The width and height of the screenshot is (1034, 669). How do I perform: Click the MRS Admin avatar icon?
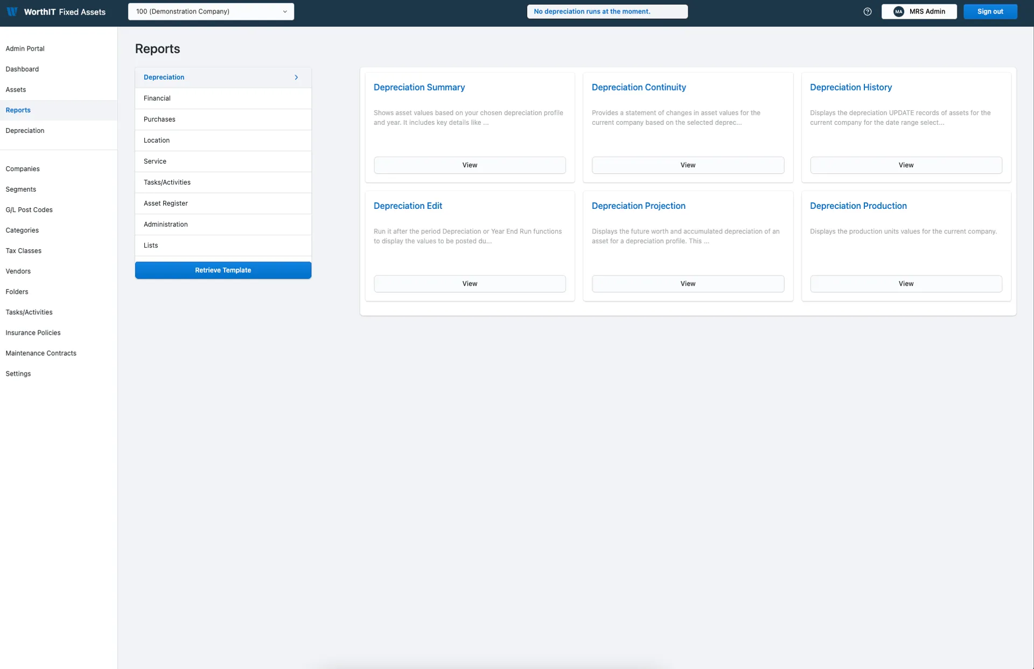coord(898,11)
